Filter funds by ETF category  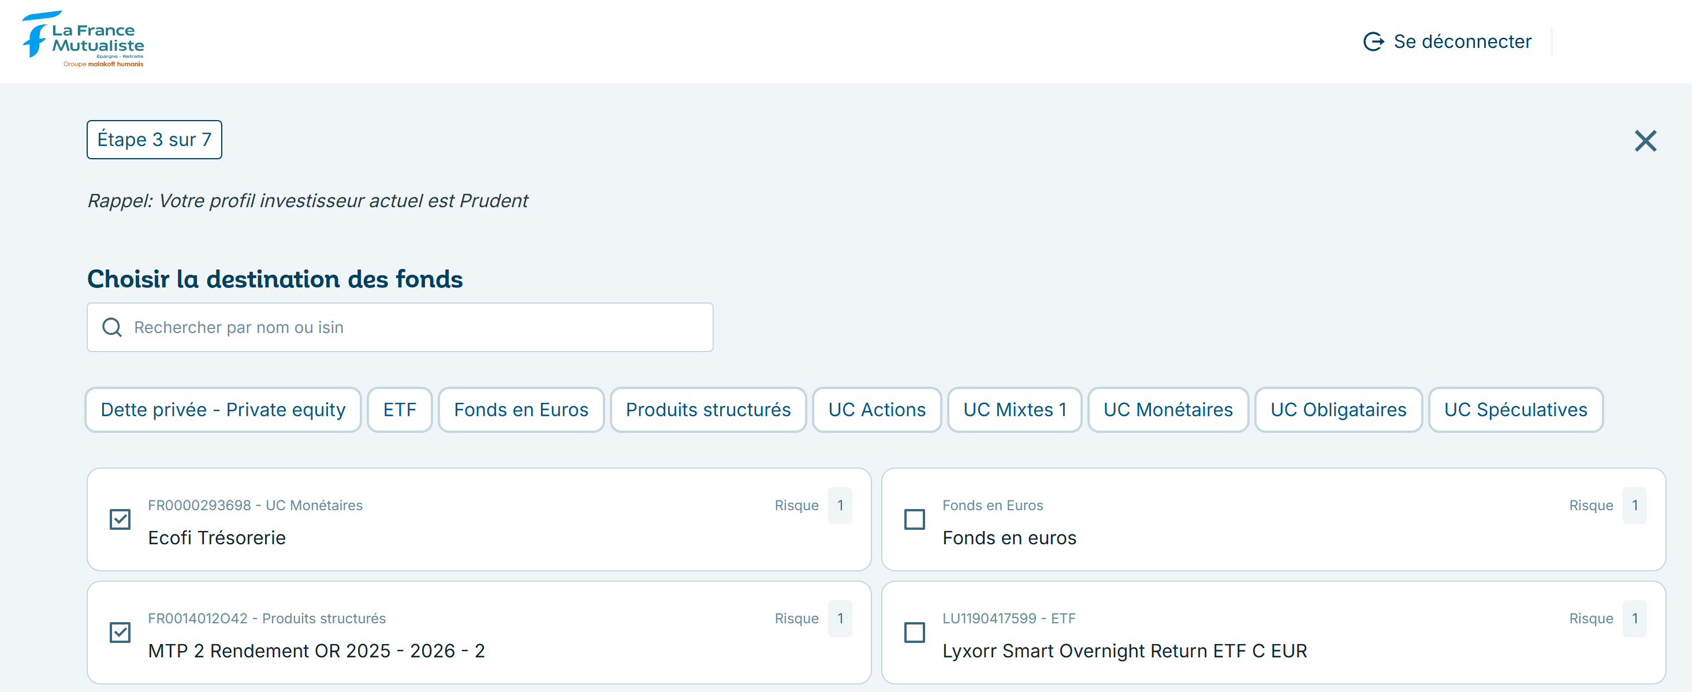(400, 410)
